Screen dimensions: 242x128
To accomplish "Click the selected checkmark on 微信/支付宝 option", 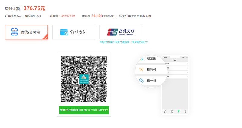I will [45, 37].
